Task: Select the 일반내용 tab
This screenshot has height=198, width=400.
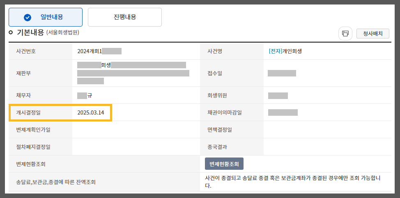Action: [46, 17]
